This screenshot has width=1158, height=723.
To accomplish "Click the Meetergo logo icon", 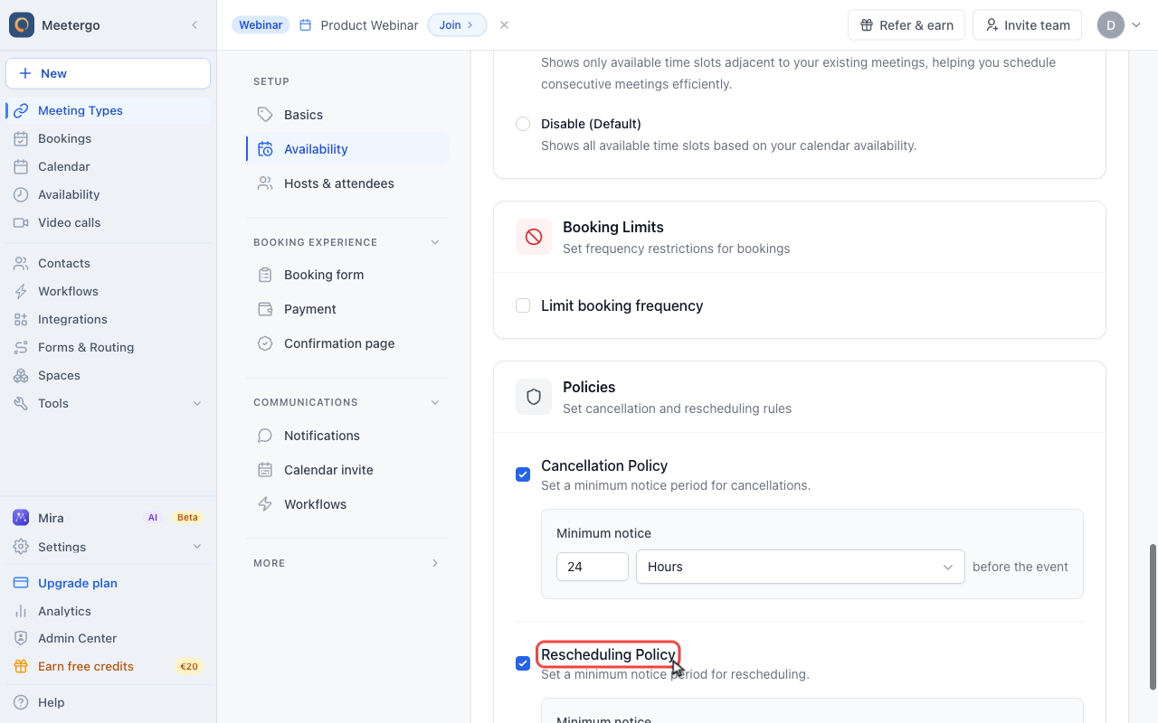I will click(22, 25).
